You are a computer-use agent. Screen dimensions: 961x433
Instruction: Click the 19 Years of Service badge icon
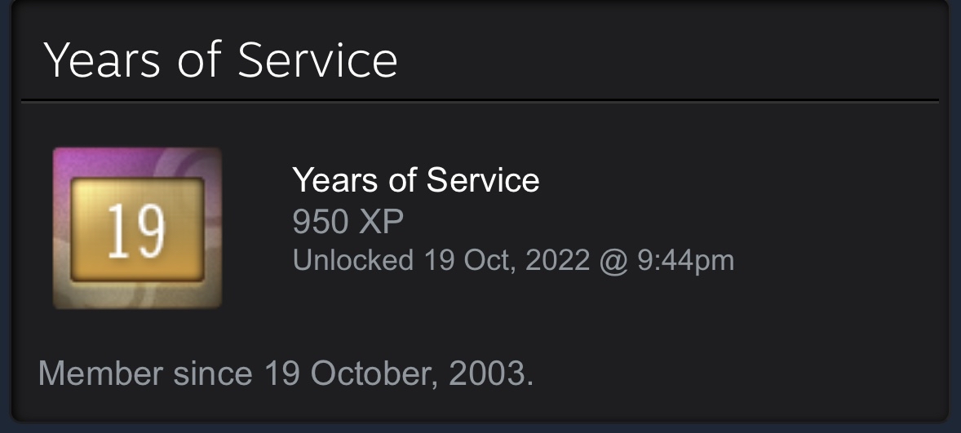[137, 228]
